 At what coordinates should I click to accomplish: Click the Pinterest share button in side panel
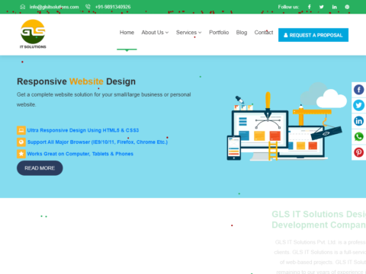tap(358, 152)
